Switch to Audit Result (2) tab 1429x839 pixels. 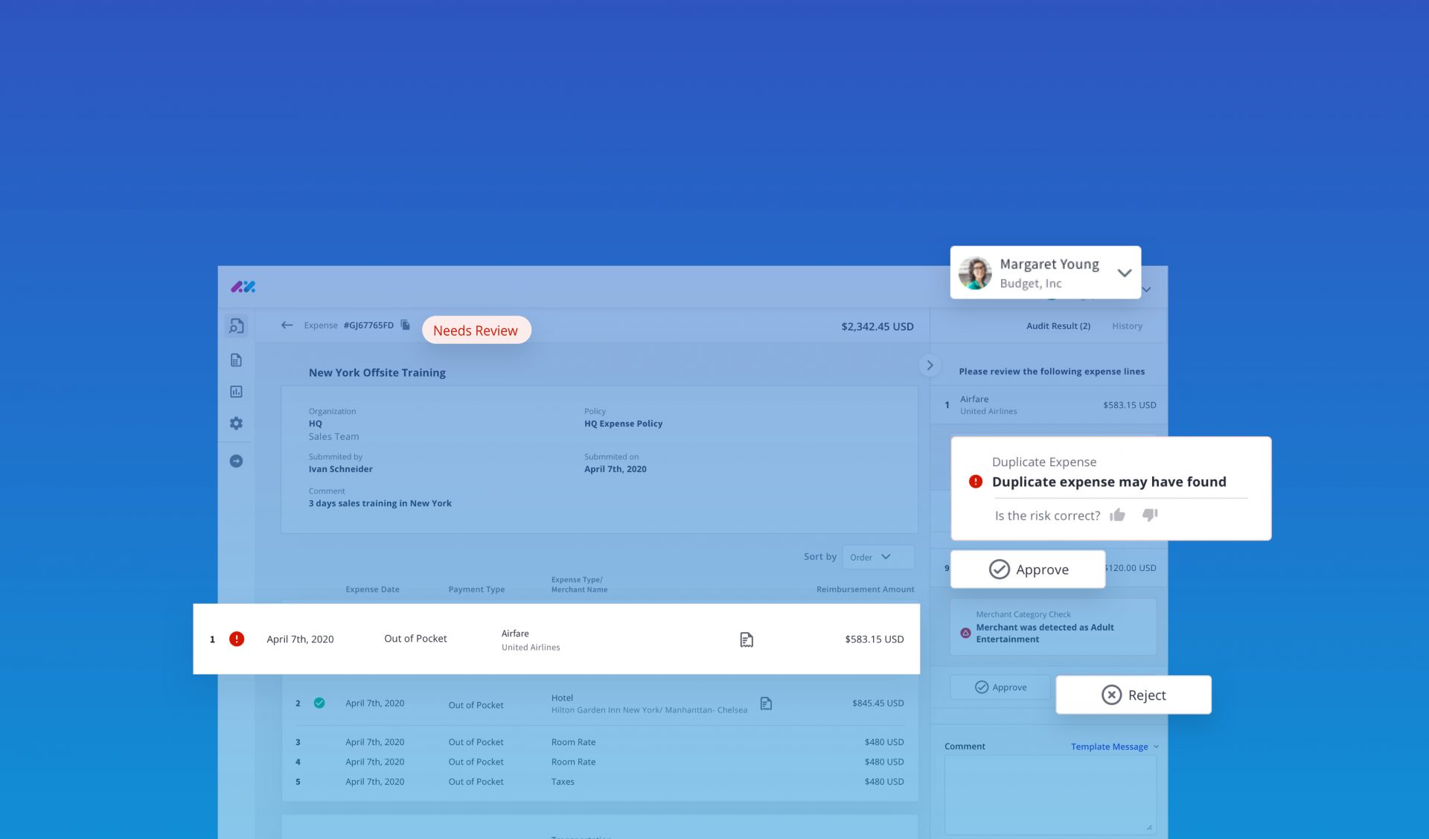(x=1058, y=326)
